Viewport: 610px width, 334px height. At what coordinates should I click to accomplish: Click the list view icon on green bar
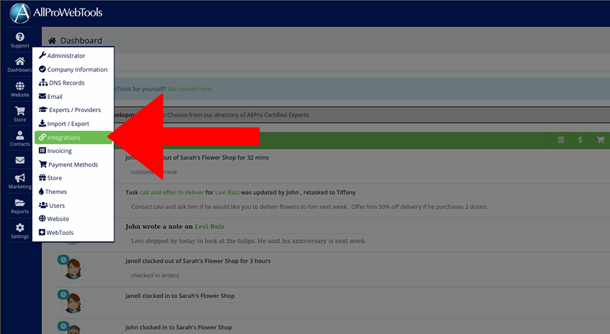[x=560, y=140]
